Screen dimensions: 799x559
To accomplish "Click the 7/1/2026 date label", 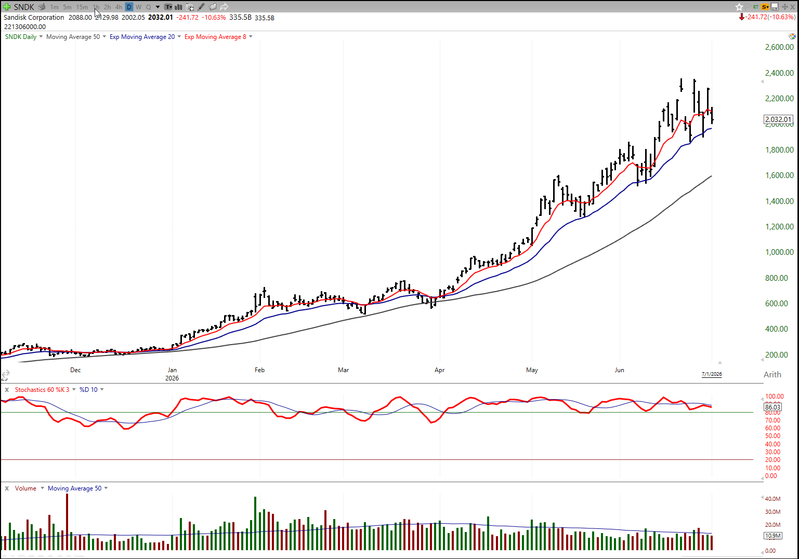I will pyautogui.click(x=712, y=374).
